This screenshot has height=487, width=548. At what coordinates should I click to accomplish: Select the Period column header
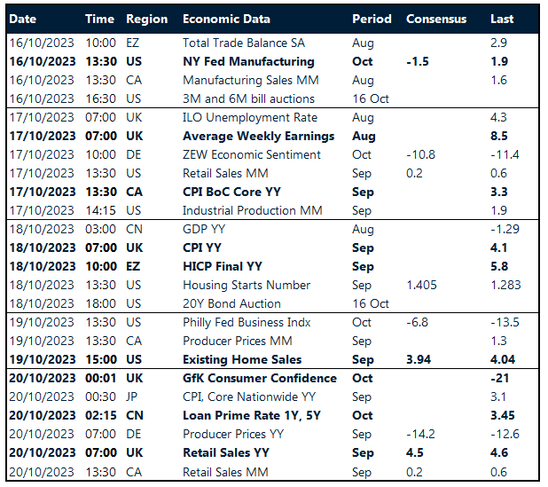(371, 19)
